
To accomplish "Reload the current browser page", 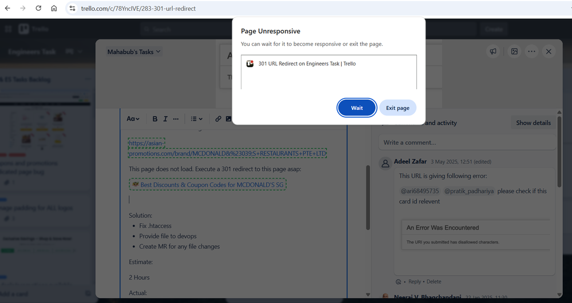I will click(x=38, y=8).
